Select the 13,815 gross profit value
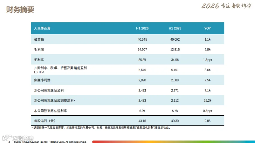 click(175, 50)
